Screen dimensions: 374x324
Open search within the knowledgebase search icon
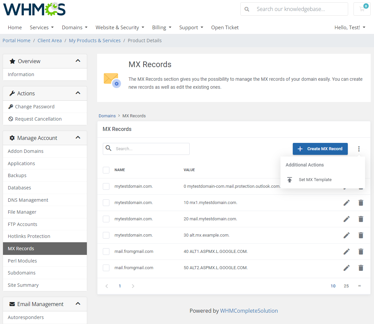tap(247, 9)
